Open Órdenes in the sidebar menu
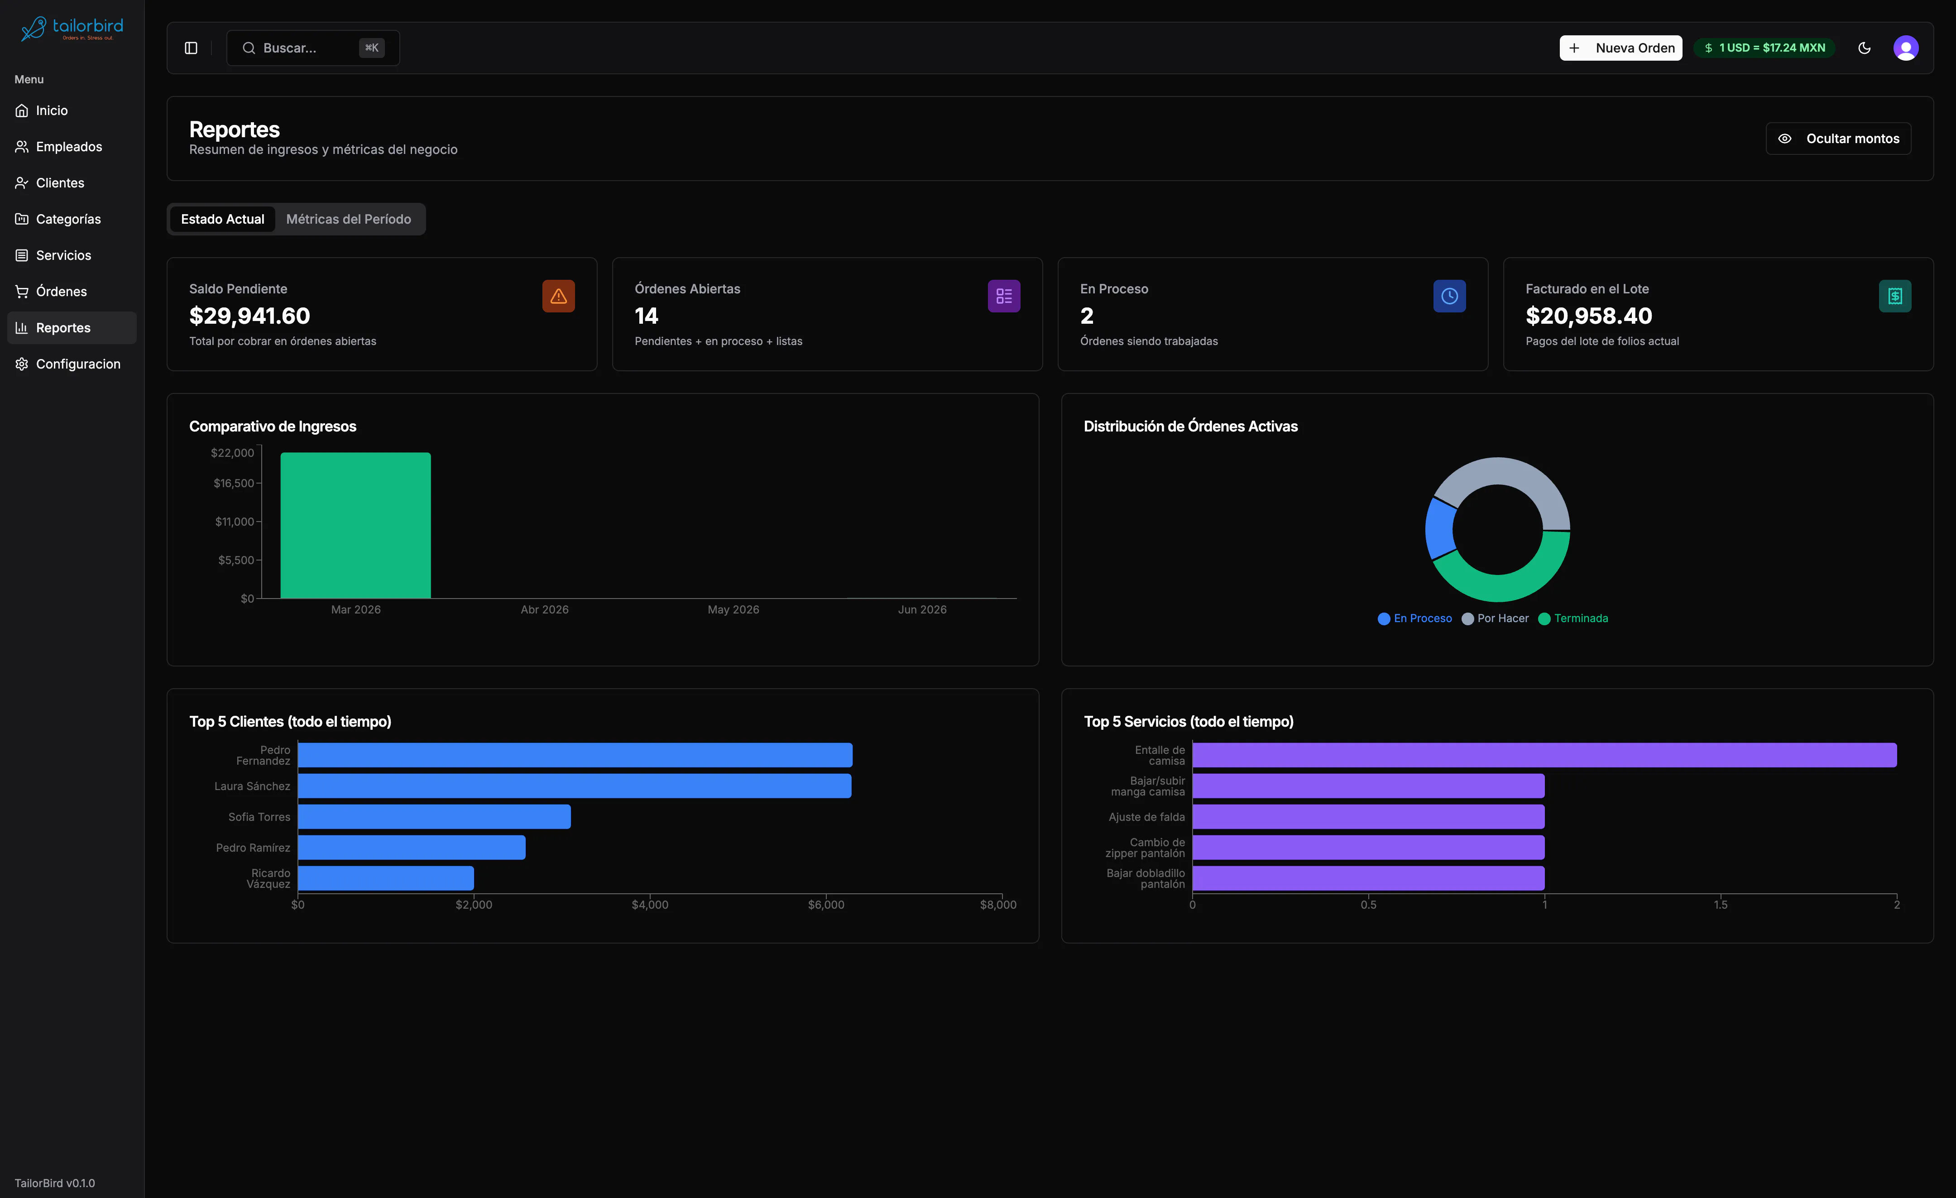1956x1198 pixels. click(72, 292)
